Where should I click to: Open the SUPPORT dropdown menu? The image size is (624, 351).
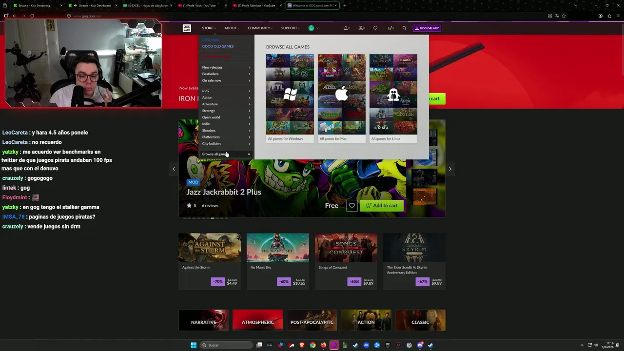(291, 28)
